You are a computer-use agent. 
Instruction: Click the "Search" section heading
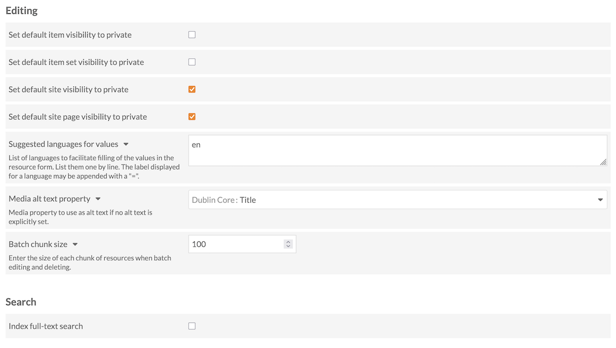(x=21, y=302)
